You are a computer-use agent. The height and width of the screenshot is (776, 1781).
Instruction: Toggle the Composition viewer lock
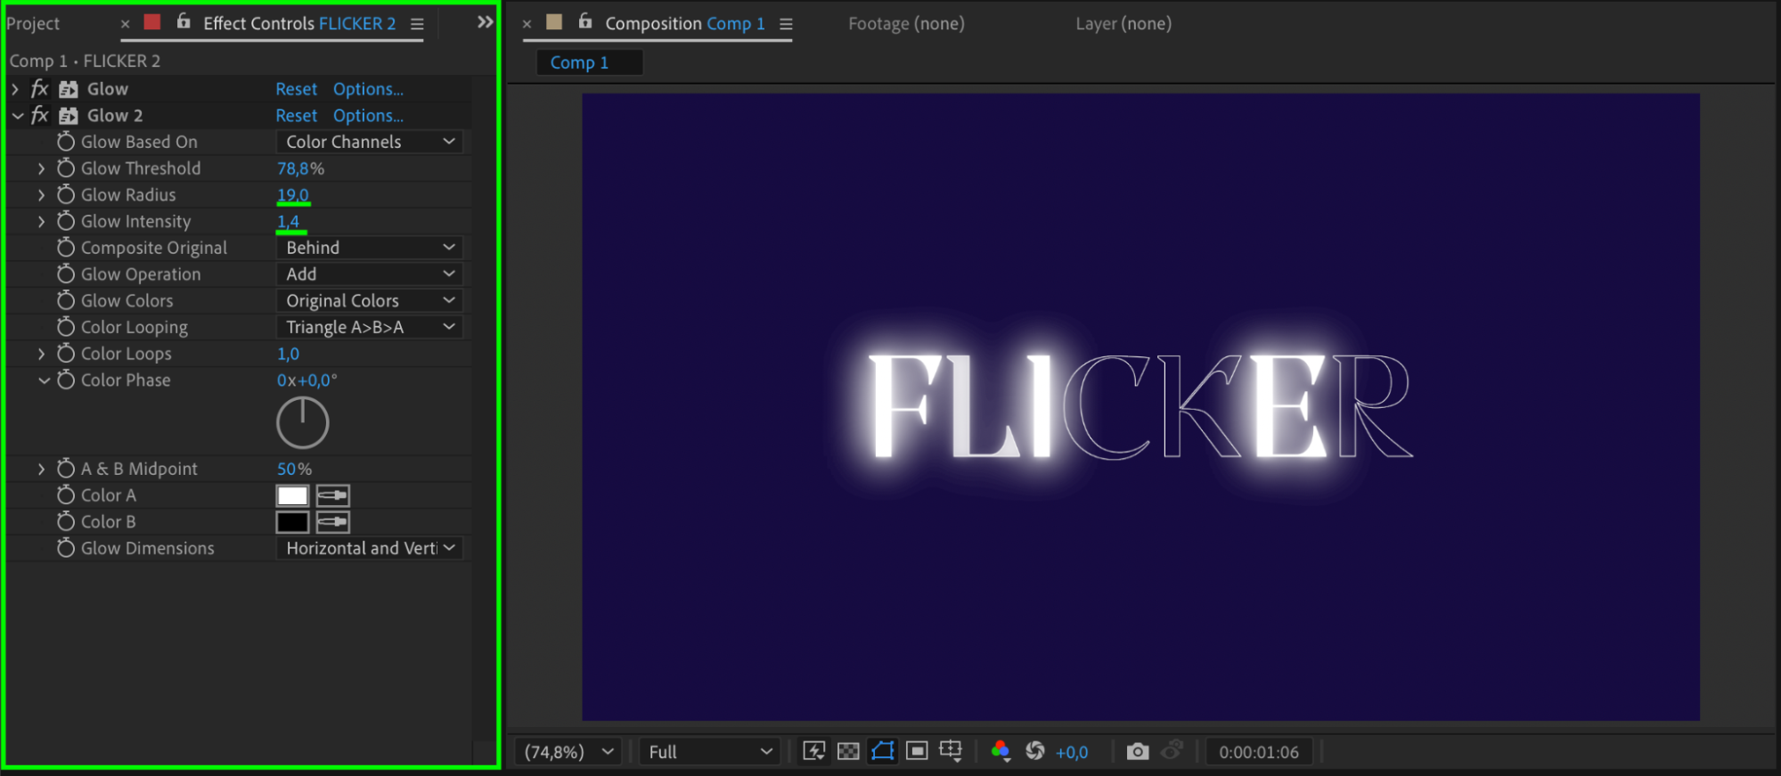click(585, 21)
